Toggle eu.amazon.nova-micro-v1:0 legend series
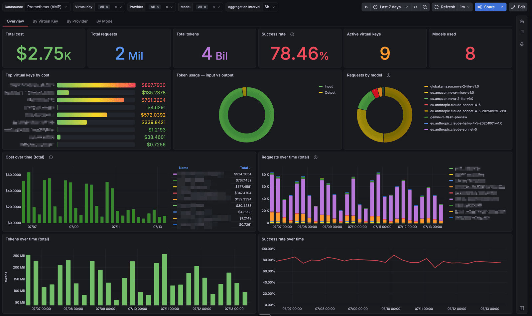The width and height of the screenshot is (532, 316). (452, 93)
